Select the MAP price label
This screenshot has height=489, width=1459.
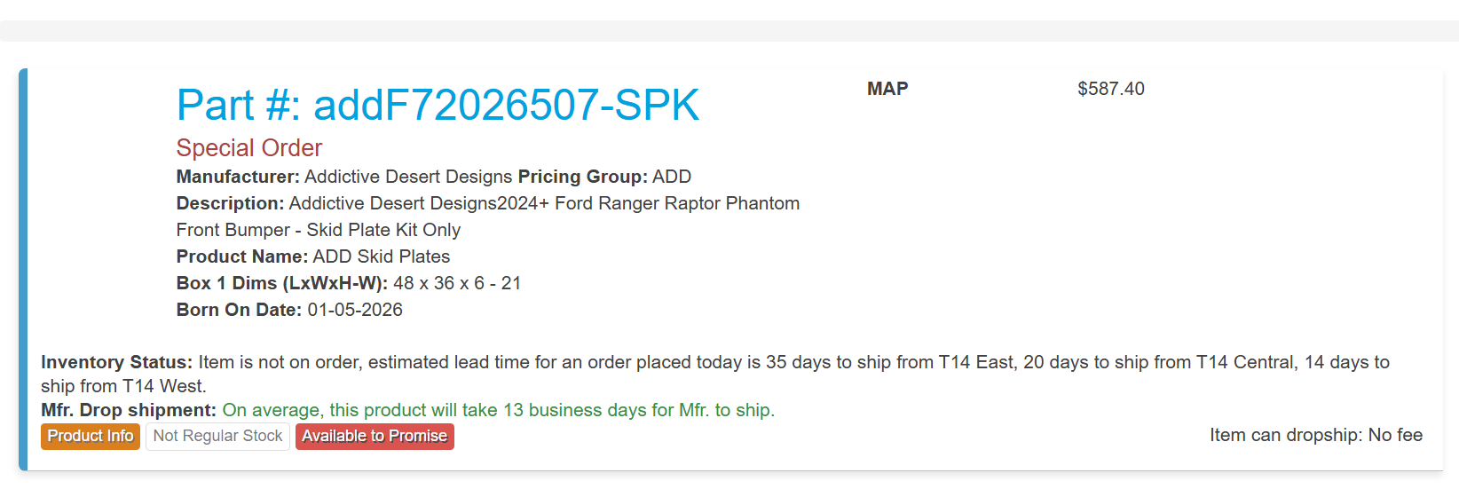pos(887,89)
